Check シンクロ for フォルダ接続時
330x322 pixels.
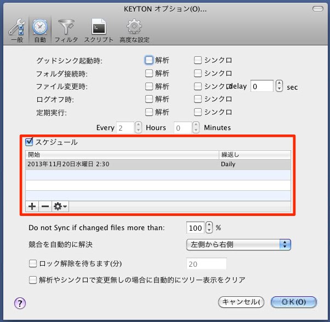point(198,73)
